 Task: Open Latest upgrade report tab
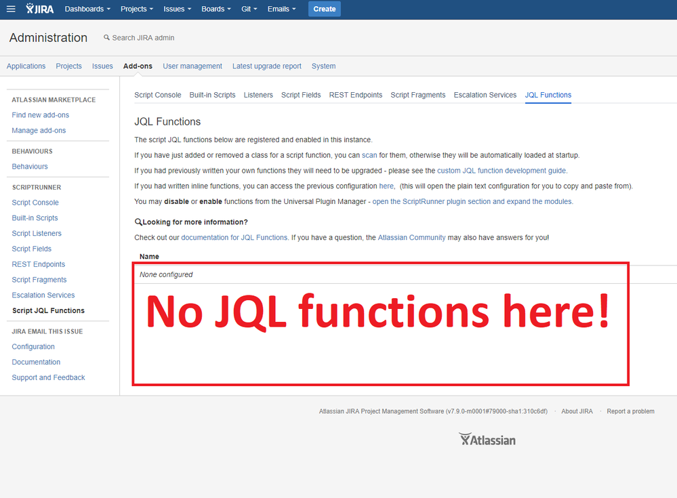tap(267, 66)
